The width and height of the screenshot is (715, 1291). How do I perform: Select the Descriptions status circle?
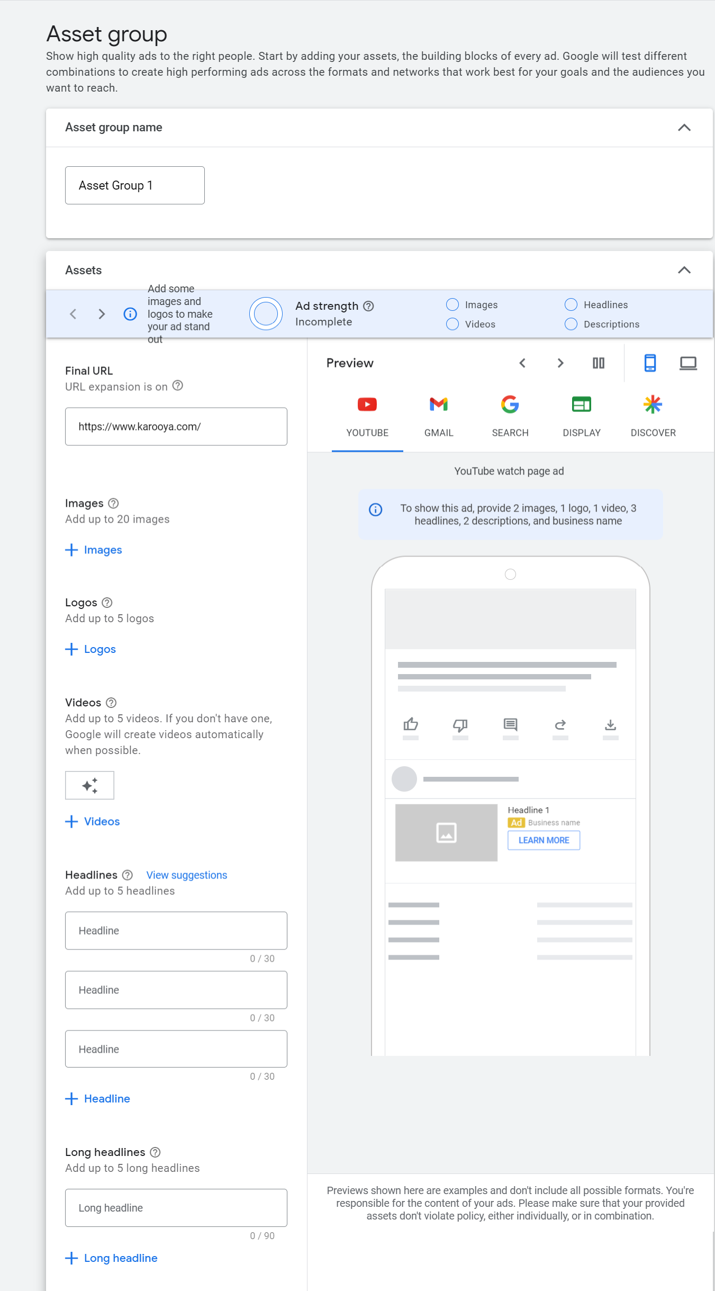pos(571,324)
